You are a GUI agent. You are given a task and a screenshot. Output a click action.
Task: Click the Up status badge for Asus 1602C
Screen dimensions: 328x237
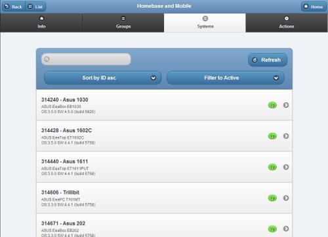click(272, 136)
